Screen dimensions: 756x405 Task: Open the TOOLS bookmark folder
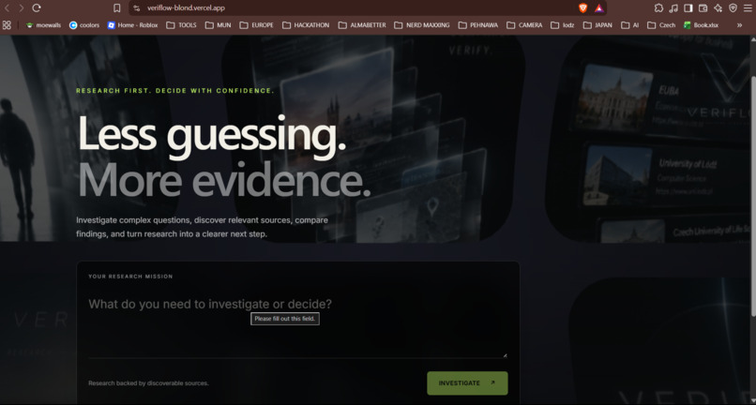tap(181, 25)
